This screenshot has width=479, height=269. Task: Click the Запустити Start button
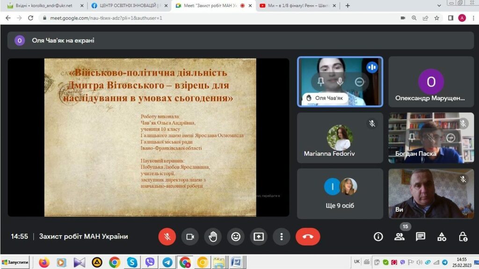(x=15, y=262)
